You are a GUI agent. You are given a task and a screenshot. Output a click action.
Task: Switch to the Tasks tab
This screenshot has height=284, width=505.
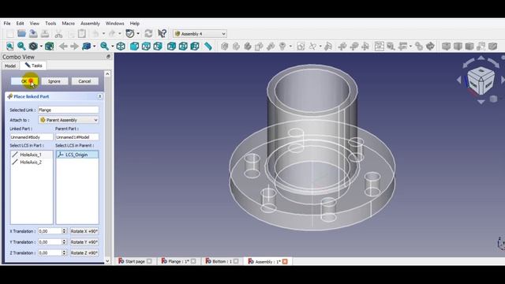click(x=33, y=65)
